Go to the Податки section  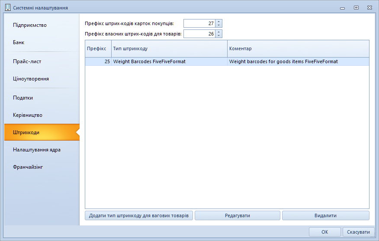[23, 98]
